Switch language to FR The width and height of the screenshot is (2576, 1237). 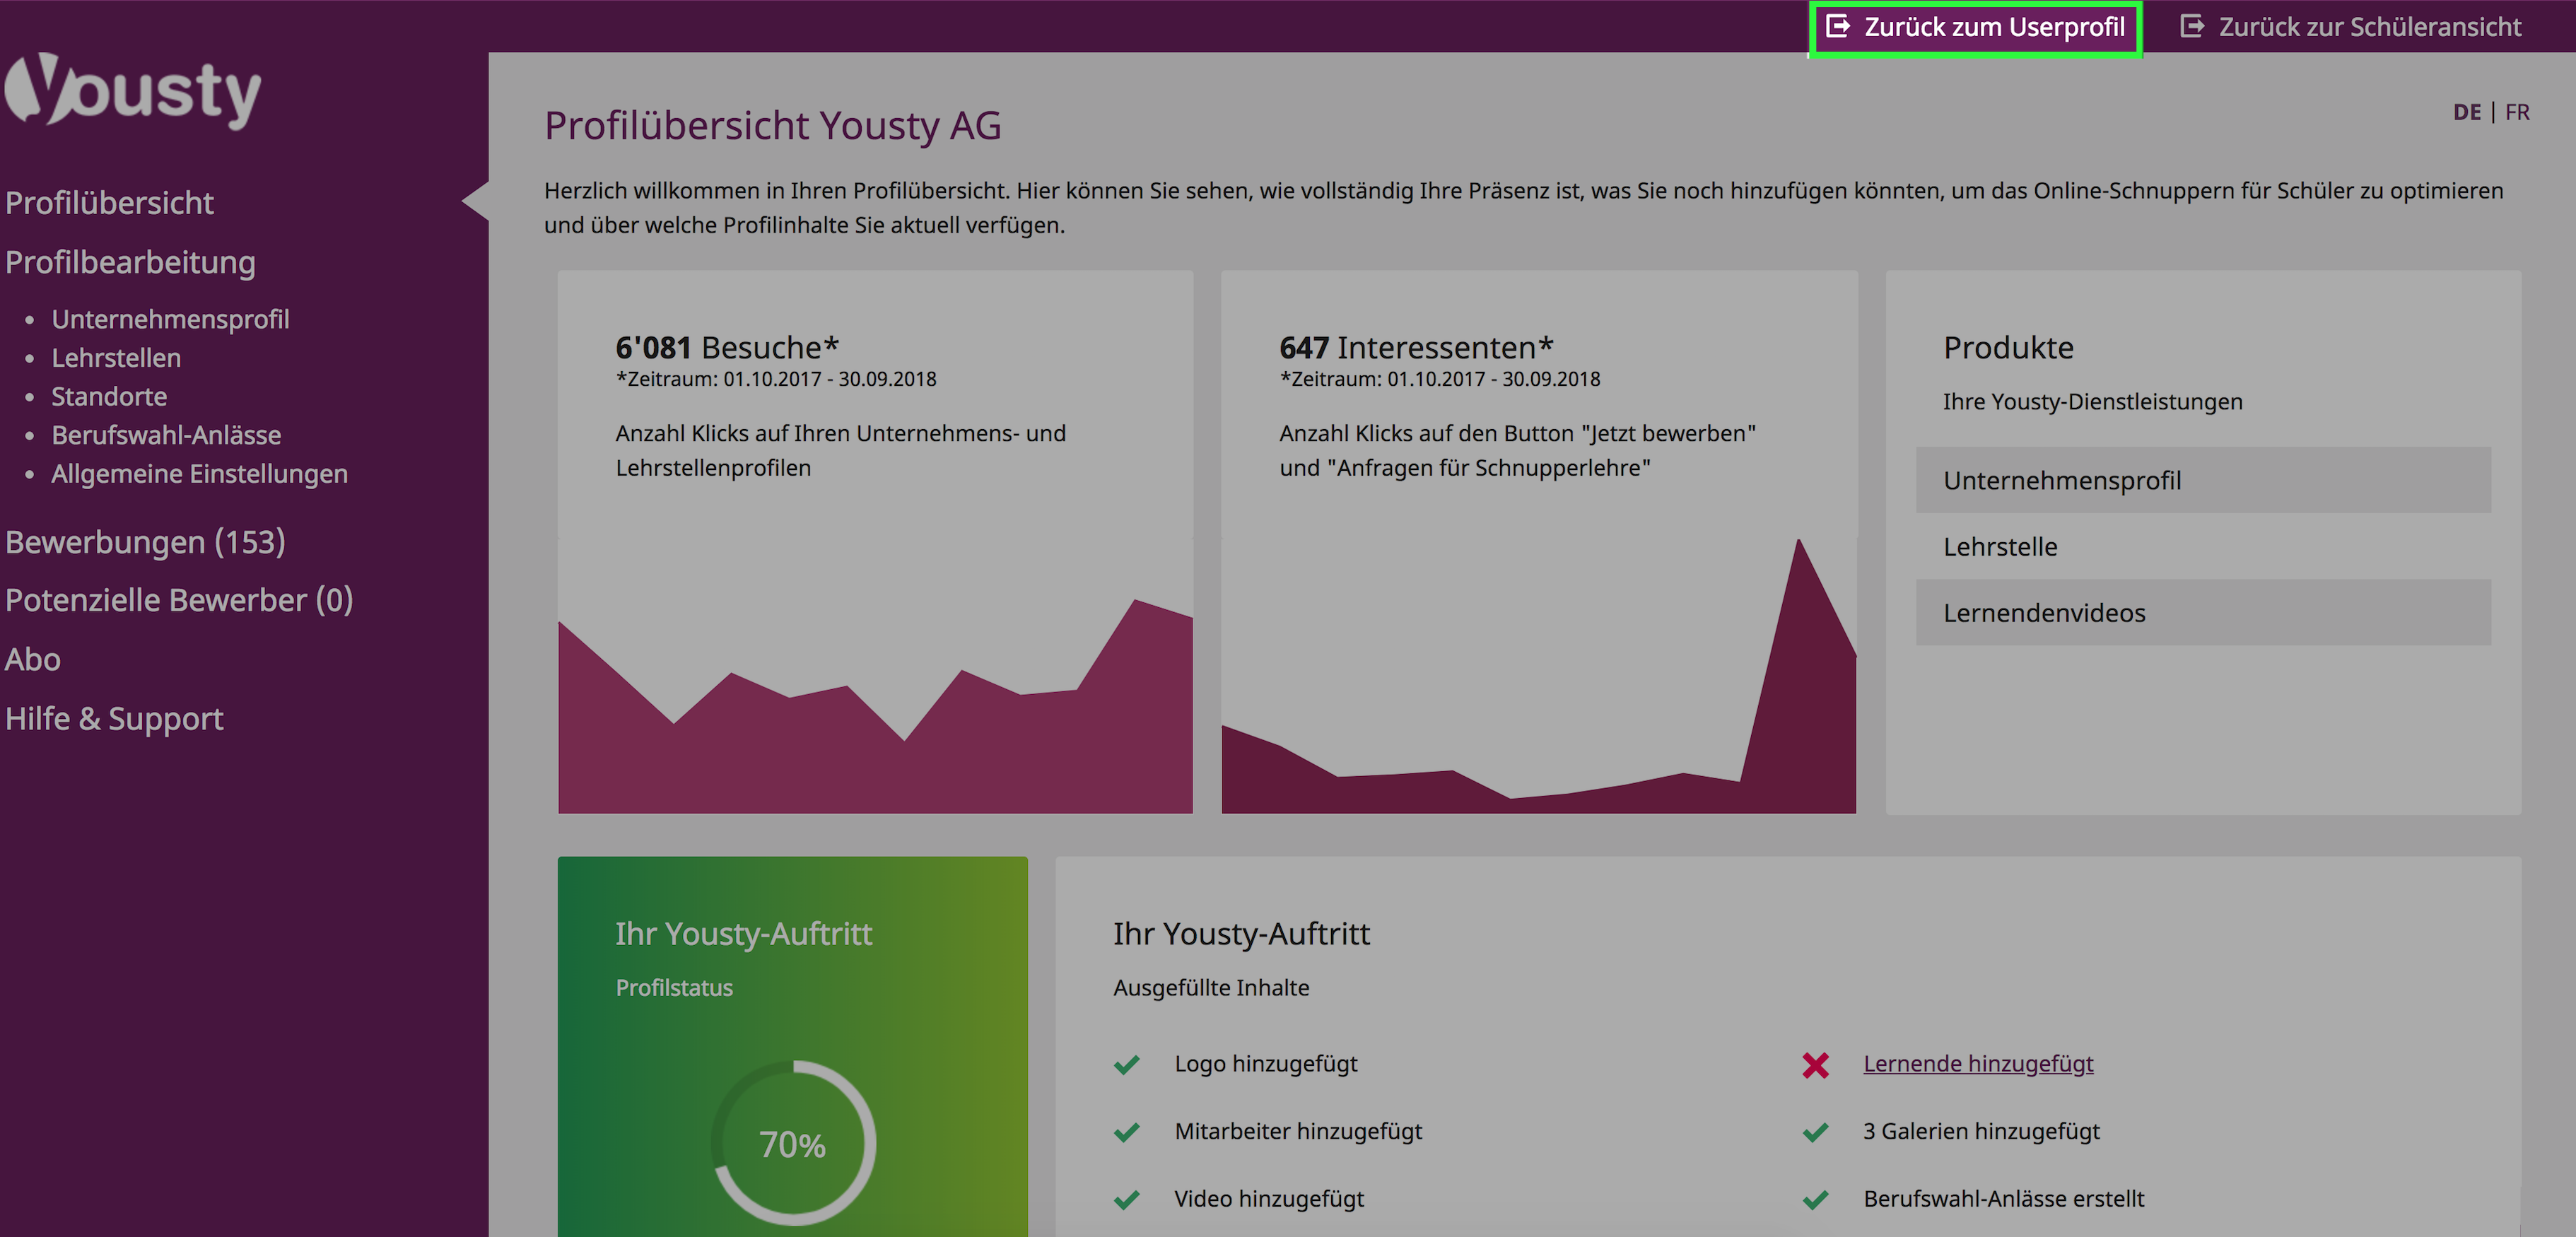2517,112
